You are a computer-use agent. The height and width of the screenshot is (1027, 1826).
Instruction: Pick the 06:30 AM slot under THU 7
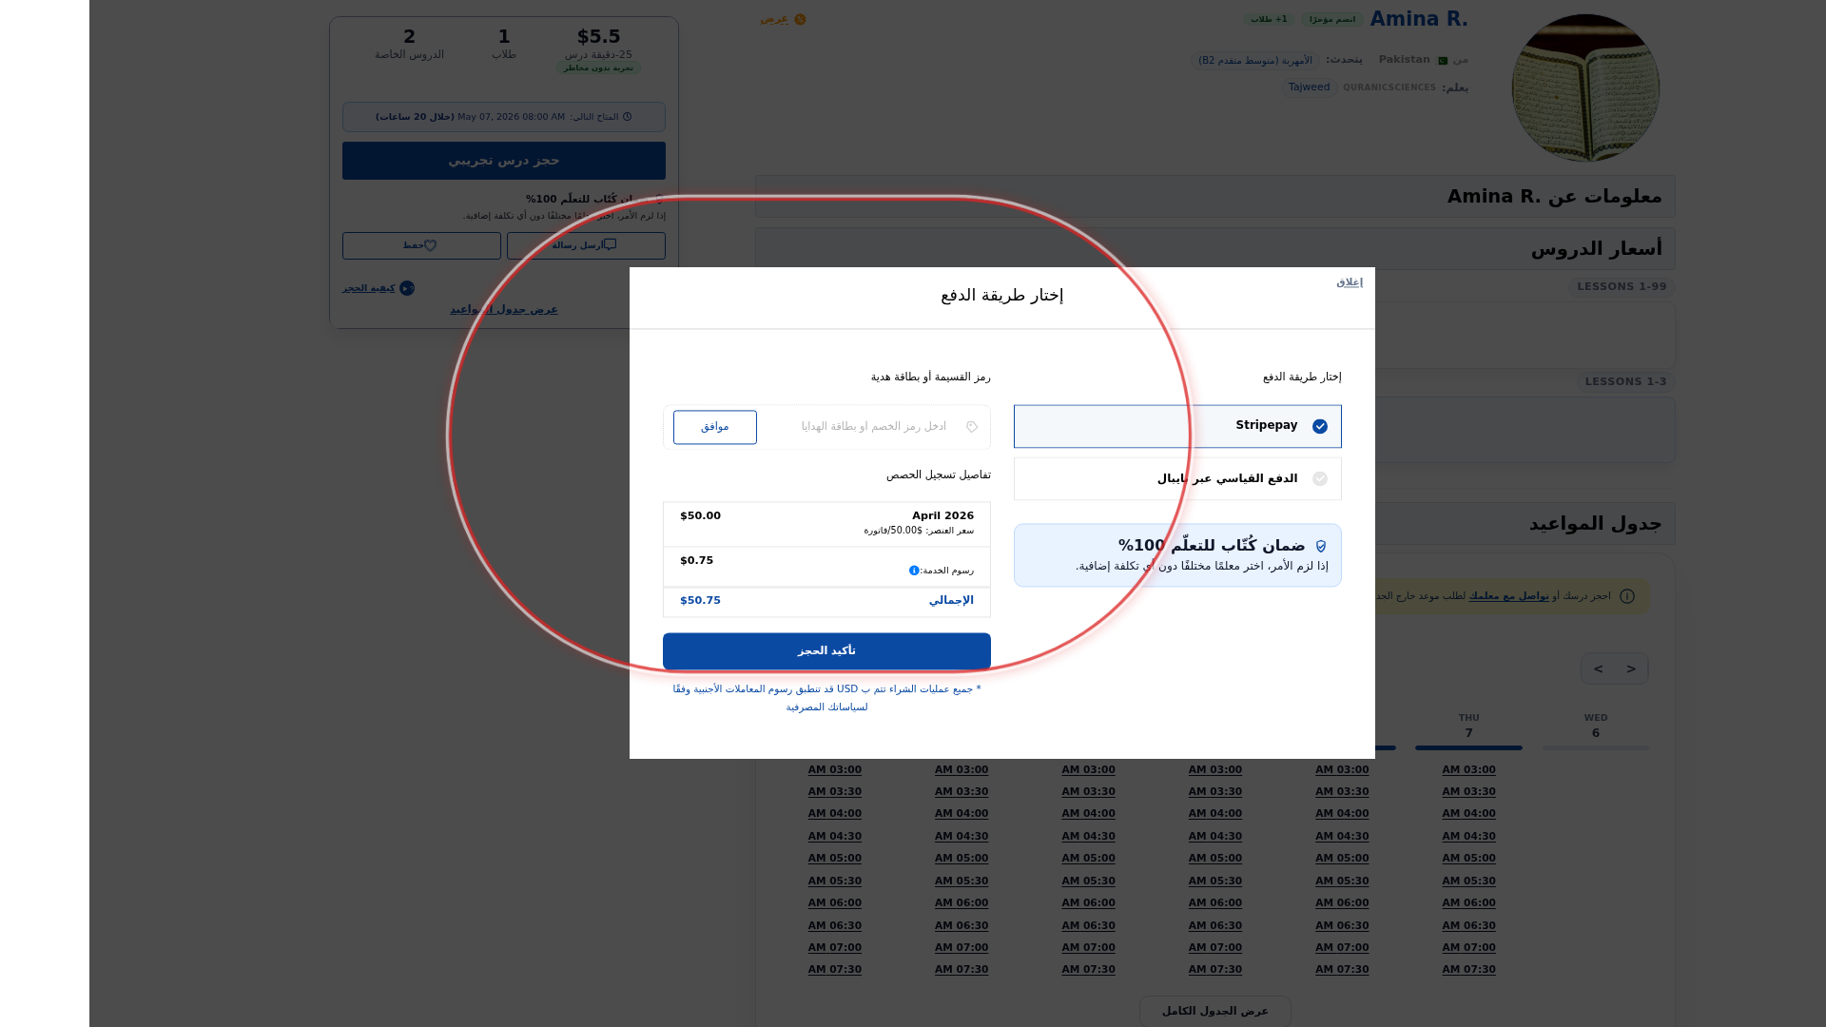pyautogui.click(x=1468, y=926)
